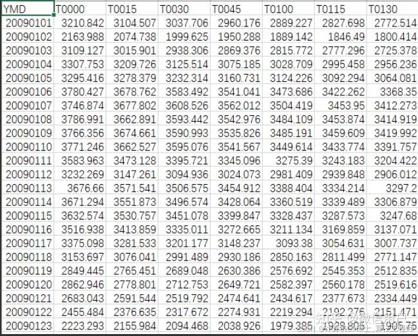Click the cell containing 3345.096
This screenshot has height=336, width=418.
point(236,160)
